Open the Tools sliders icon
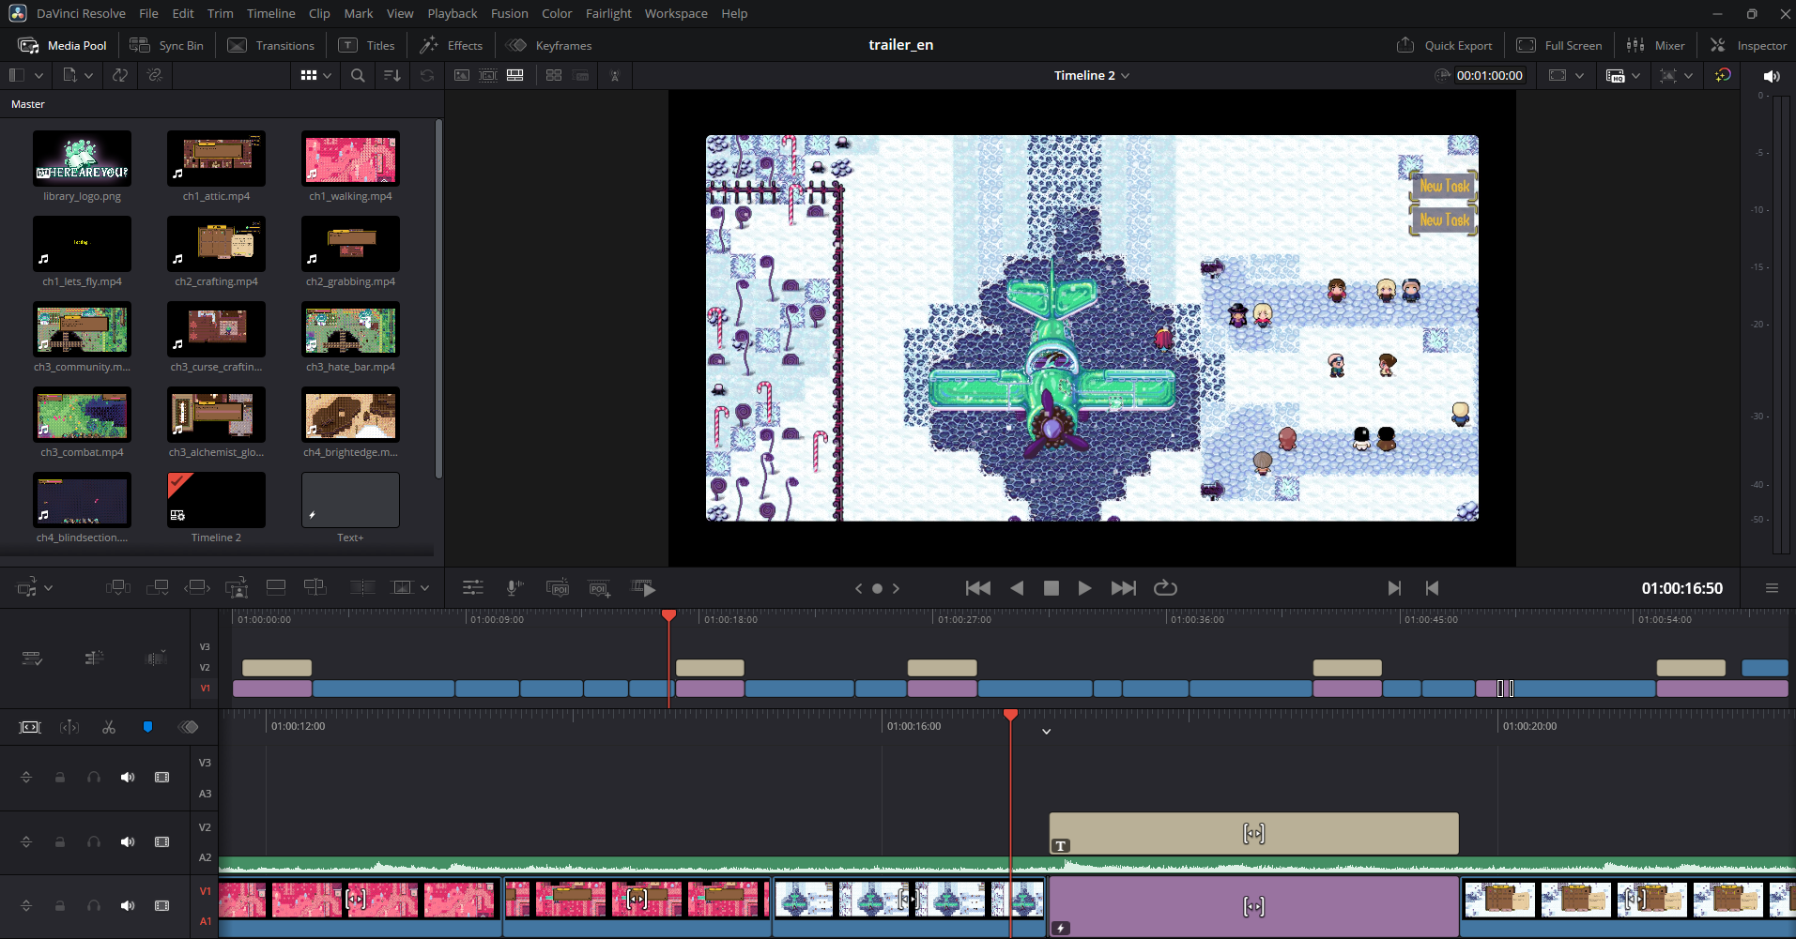This screenshot has width=1796, height=939. point(473,588)
